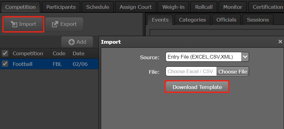Image resolution: width=284 pixels, height=129 pixels.
Task: Select the Officials sub-tab
Action: 226,20
